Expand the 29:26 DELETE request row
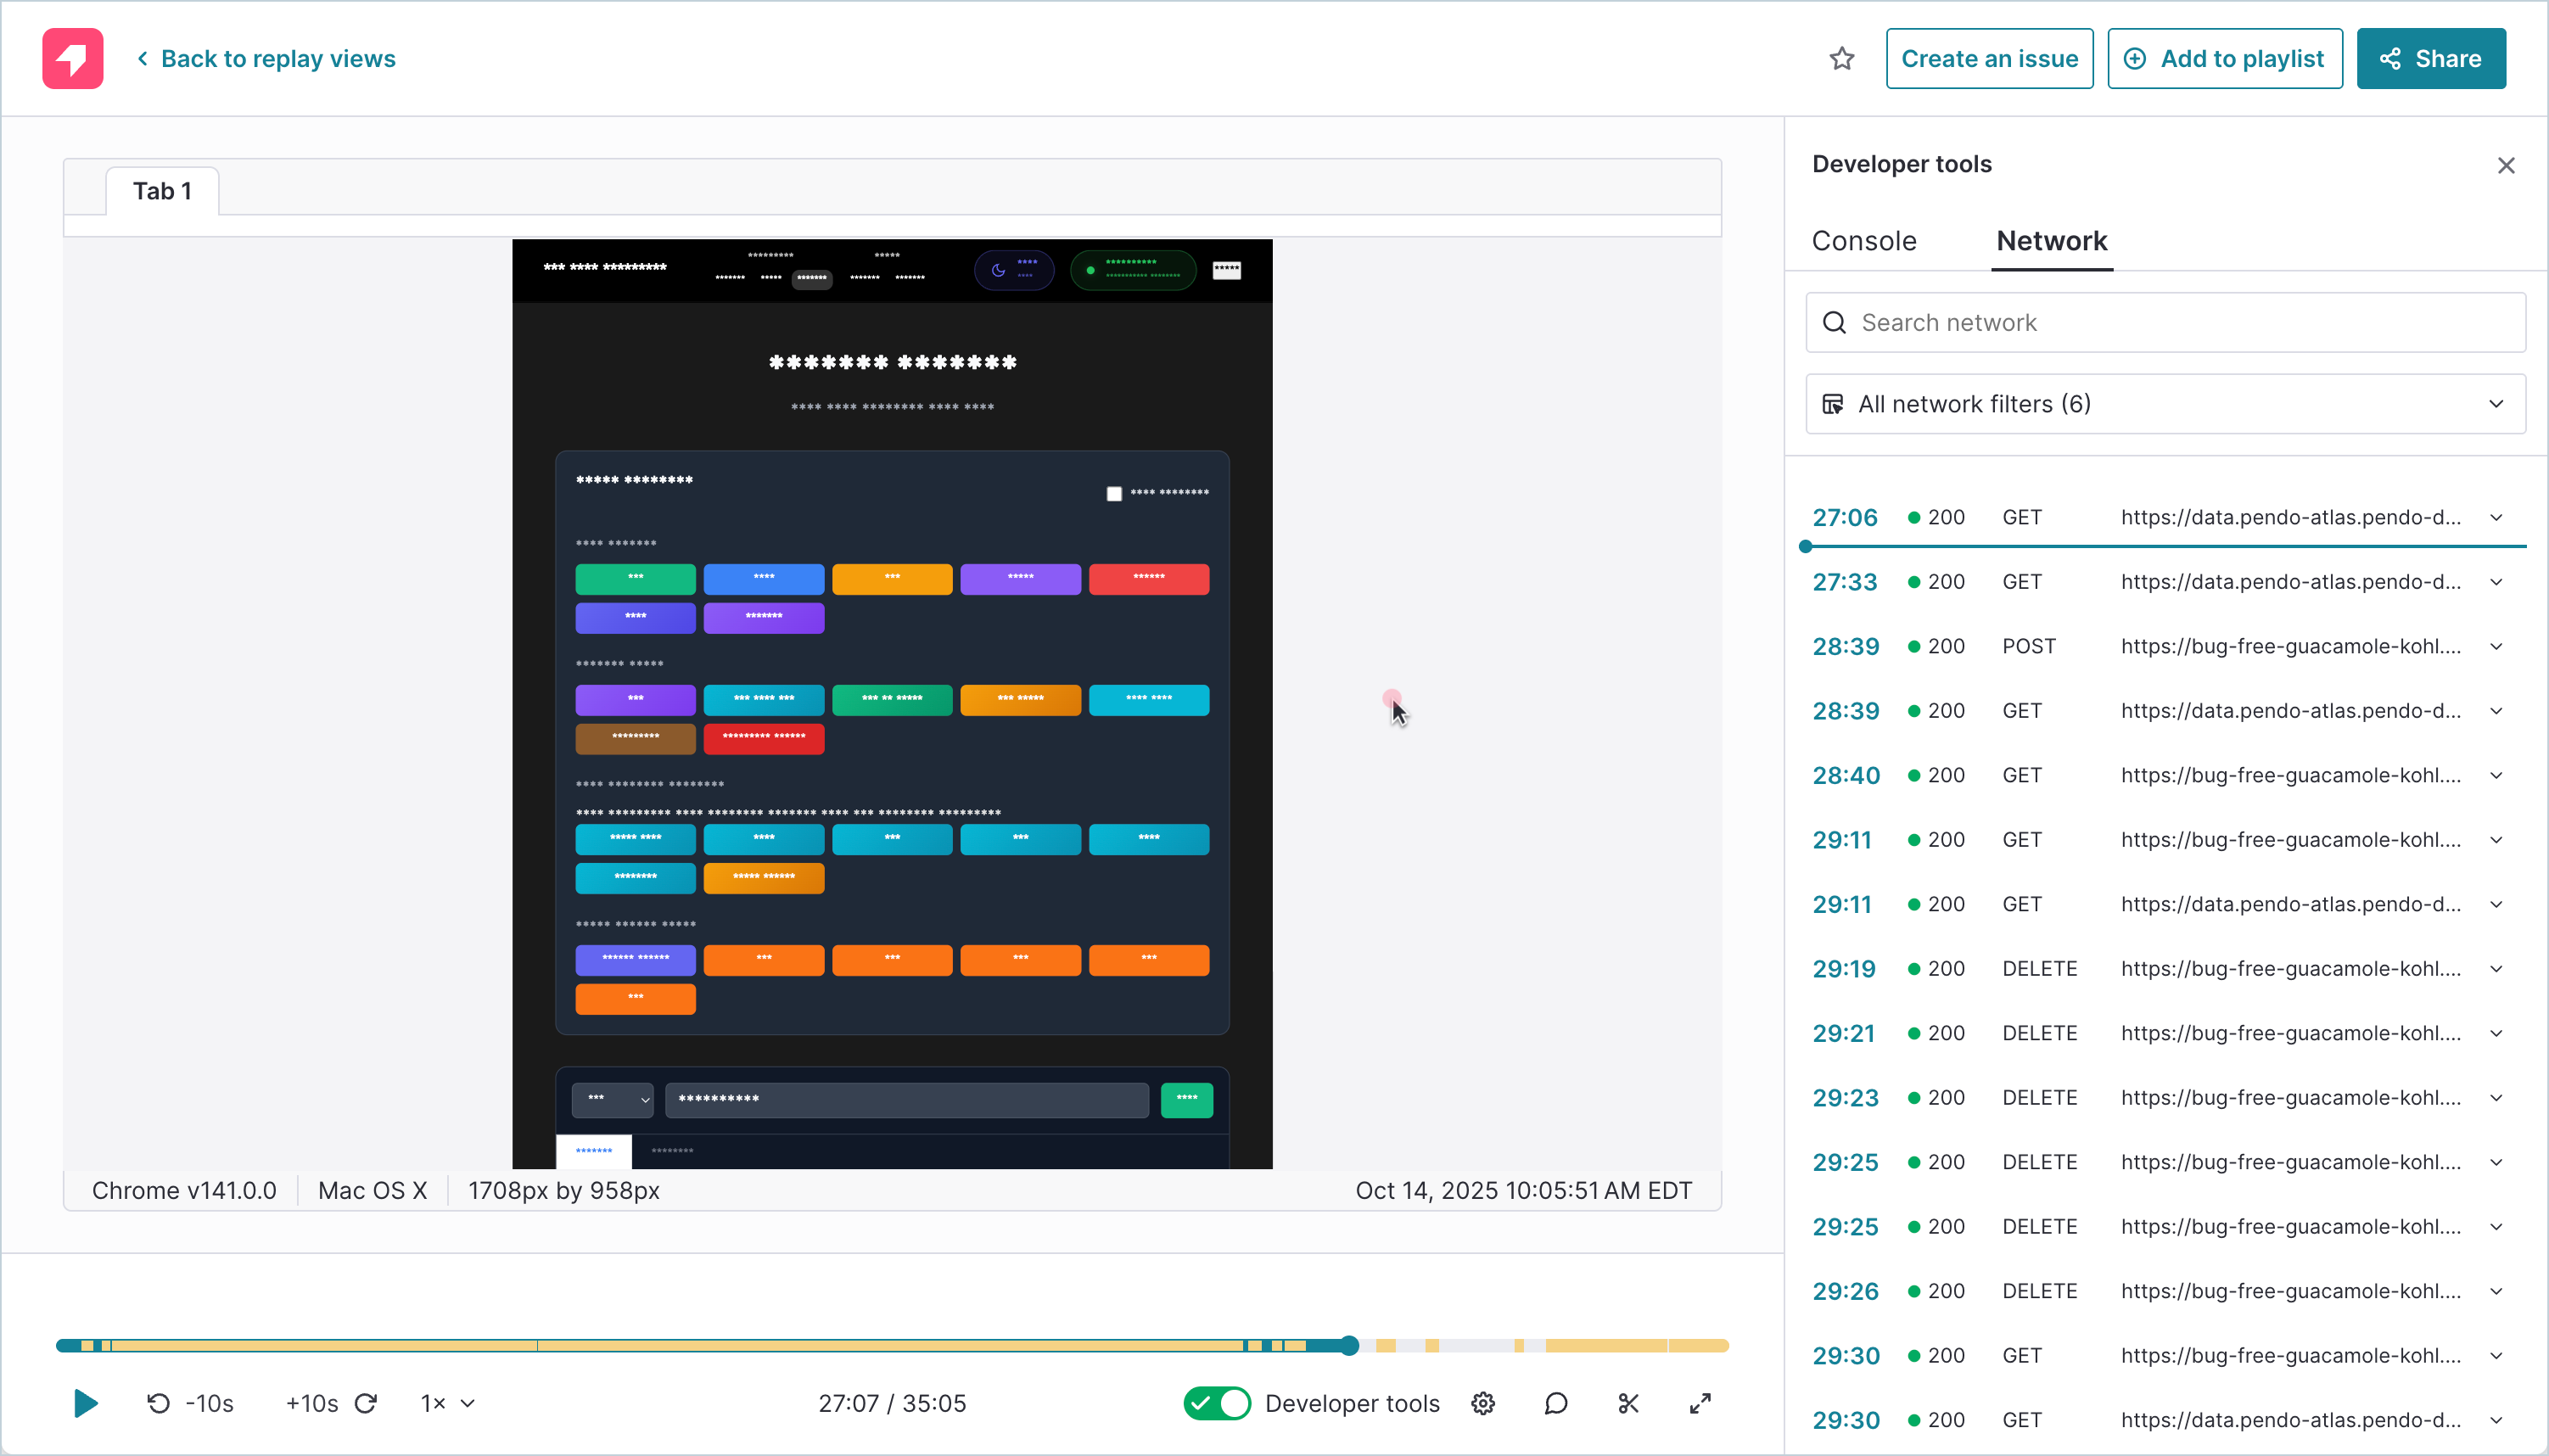 pyautogui.click(x=2496, y=1291)
